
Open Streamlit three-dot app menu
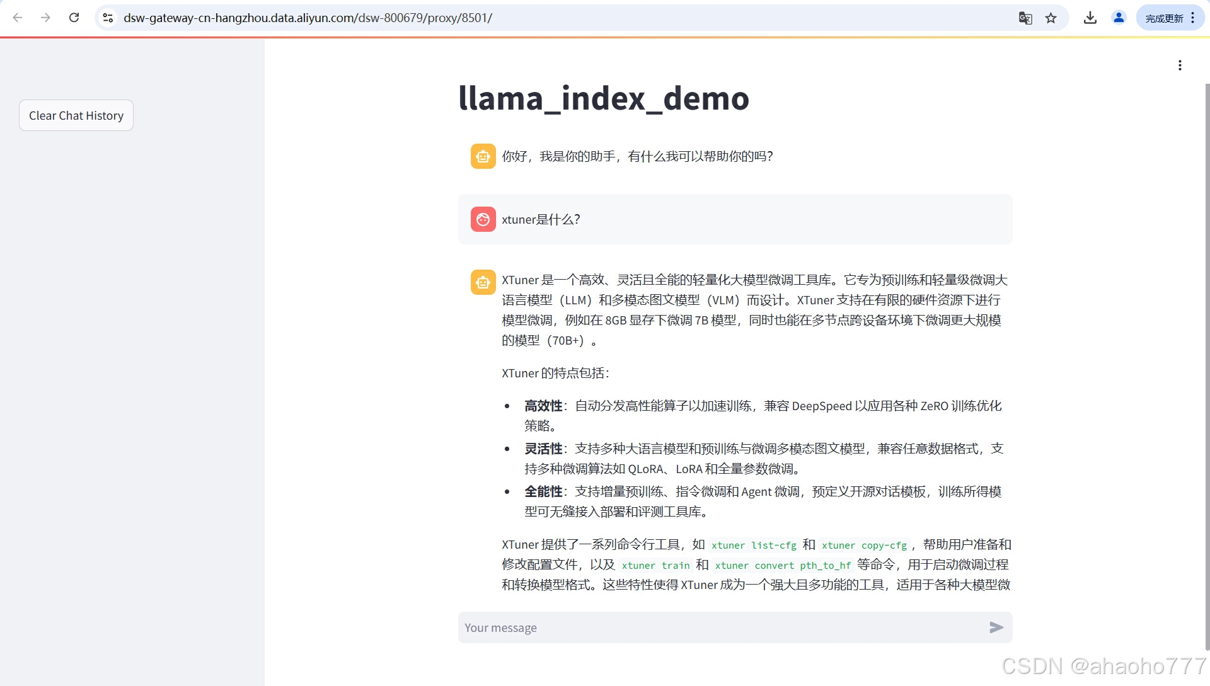click(1180, 65)
